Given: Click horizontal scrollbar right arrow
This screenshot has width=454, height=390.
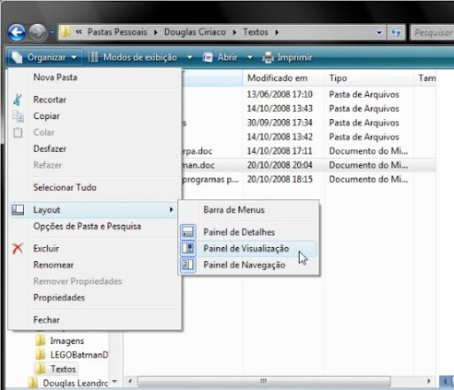Looking at the screenshot, I should click(x=428, y=381).
